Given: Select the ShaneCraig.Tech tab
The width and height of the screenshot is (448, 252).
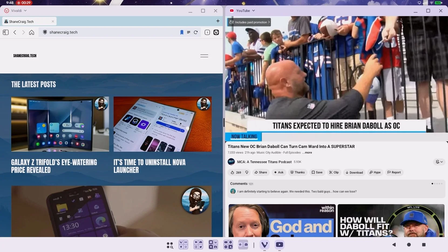Looking at the screenshot, I should (x=29, y=21).
